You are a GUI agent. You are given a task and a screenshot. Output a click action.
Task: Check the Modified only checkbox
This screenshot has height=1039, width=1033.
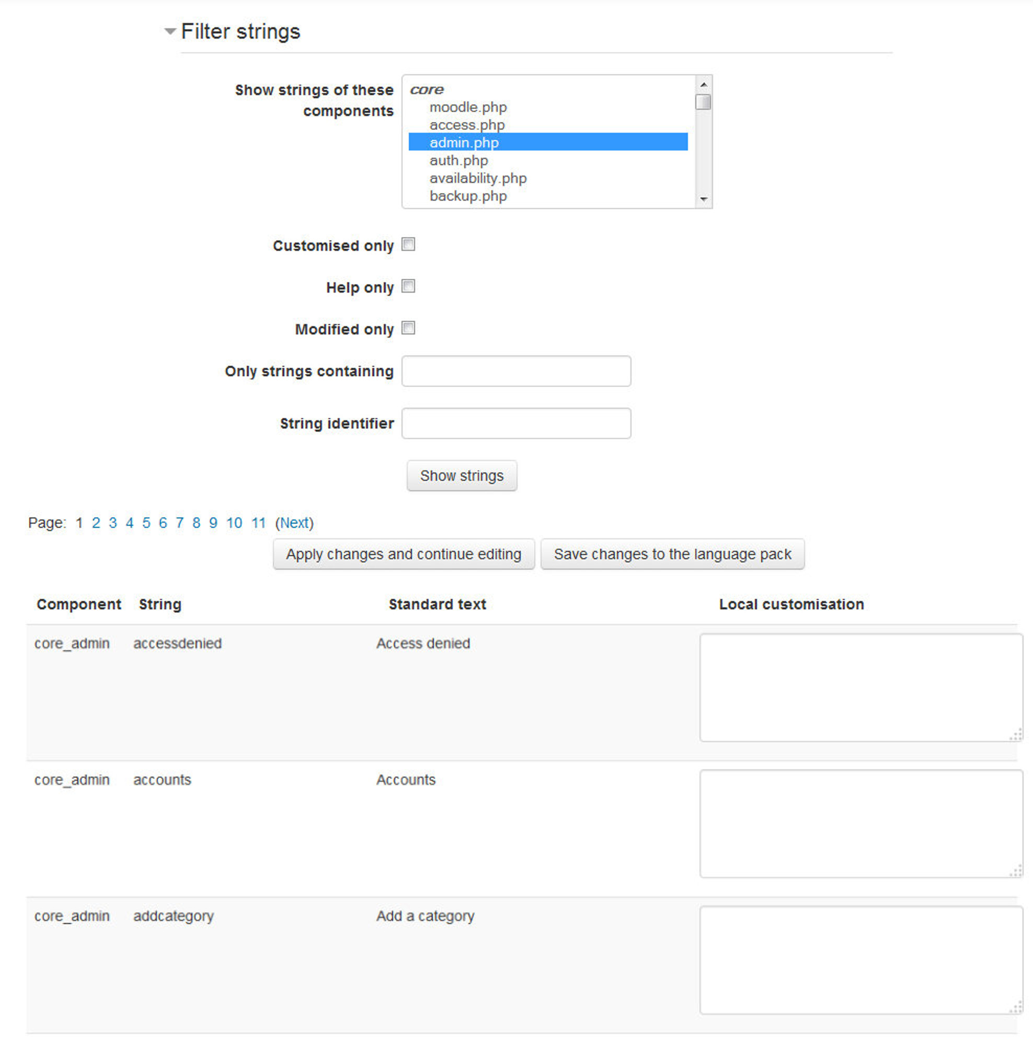[x=408, y=329]
